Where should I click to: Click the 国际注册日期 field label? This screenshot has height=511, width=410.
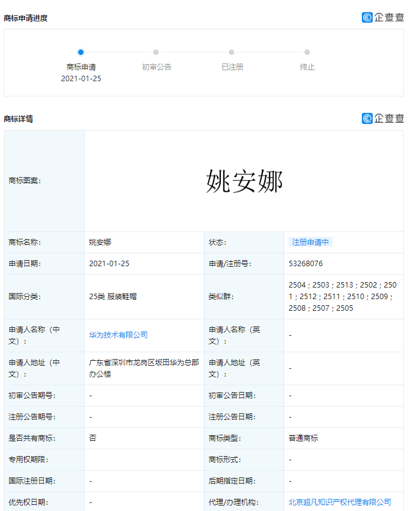[x=32, y=481]
